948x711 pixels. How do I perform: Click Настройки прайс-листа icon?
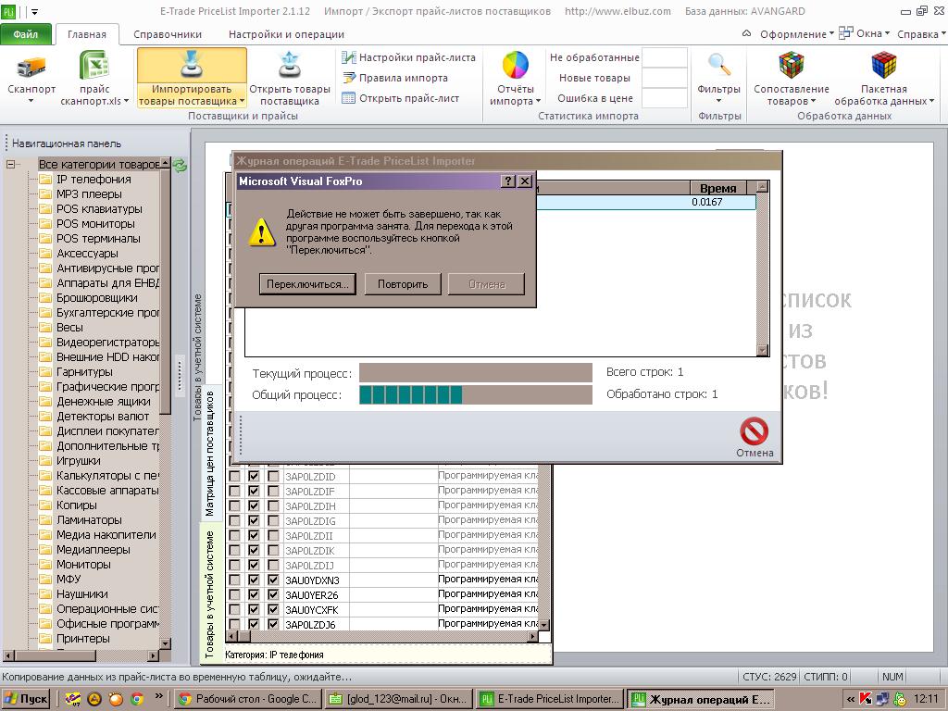(x=348, y=57)
